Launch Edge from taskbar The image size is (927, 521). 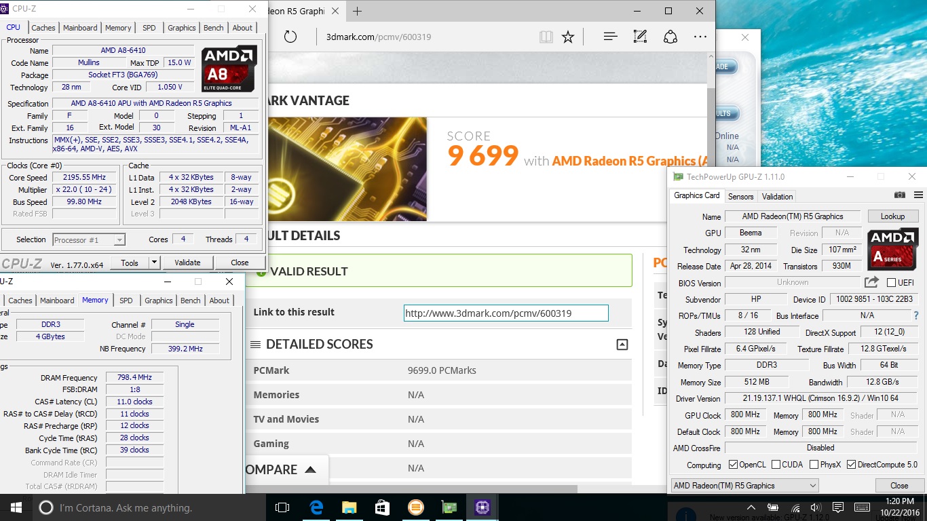pyautogui.click(x=316, y=507)
